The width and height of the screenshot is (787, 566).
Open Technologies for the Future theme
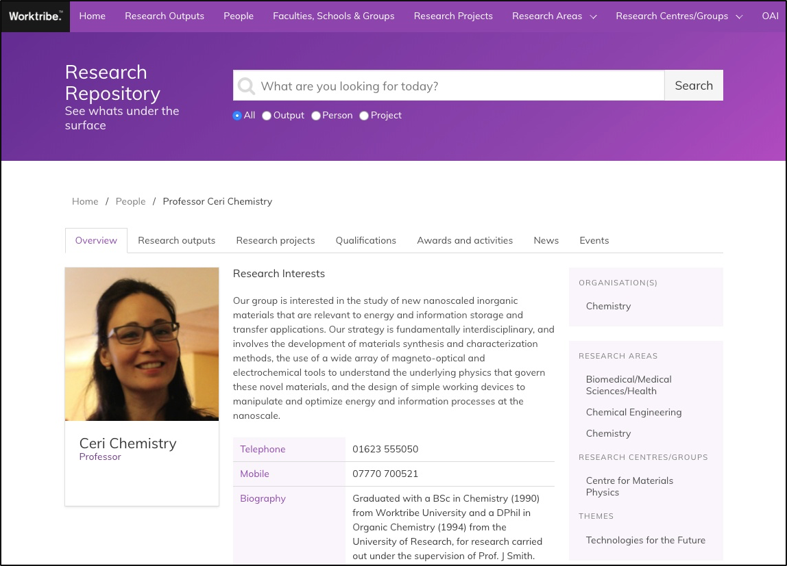pos(646,540)
